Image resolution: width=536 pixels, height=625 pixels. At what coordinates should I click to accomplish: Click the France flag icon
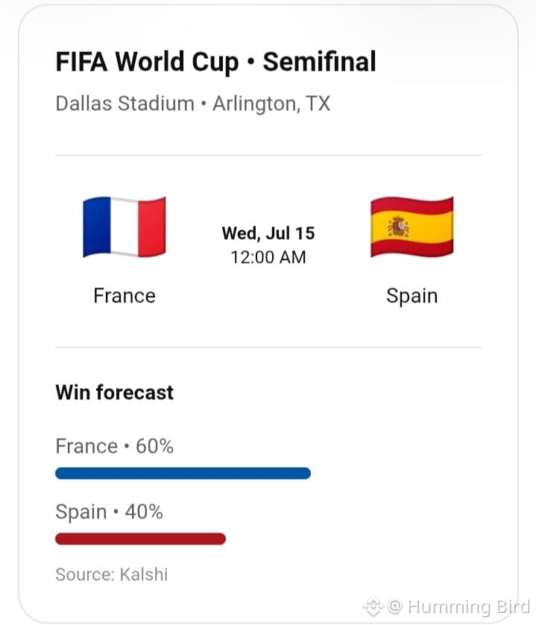pyautogui.click(x=124, y=226)
